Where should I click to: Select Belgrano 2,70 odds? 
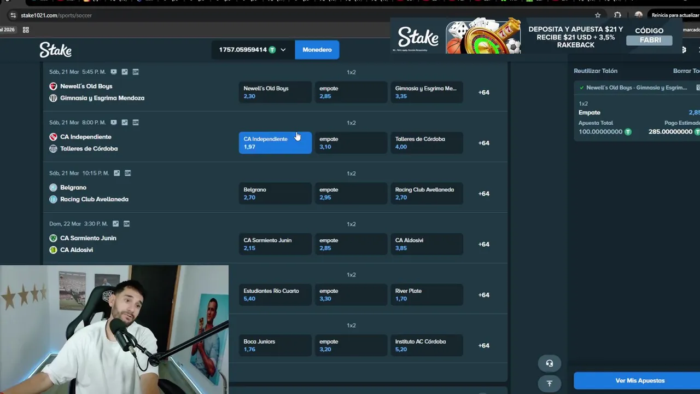[275, 193]
